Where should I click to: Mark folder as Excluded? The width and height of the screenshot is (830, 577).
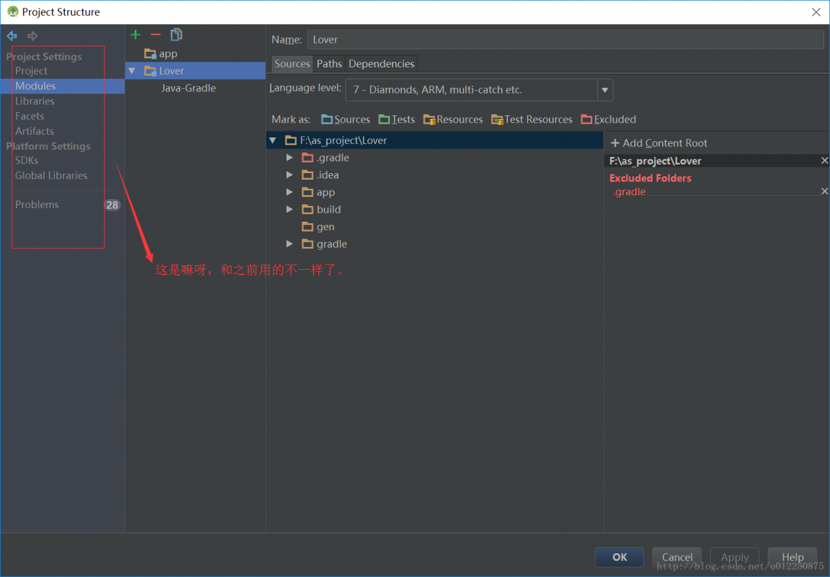coord(608,119)
